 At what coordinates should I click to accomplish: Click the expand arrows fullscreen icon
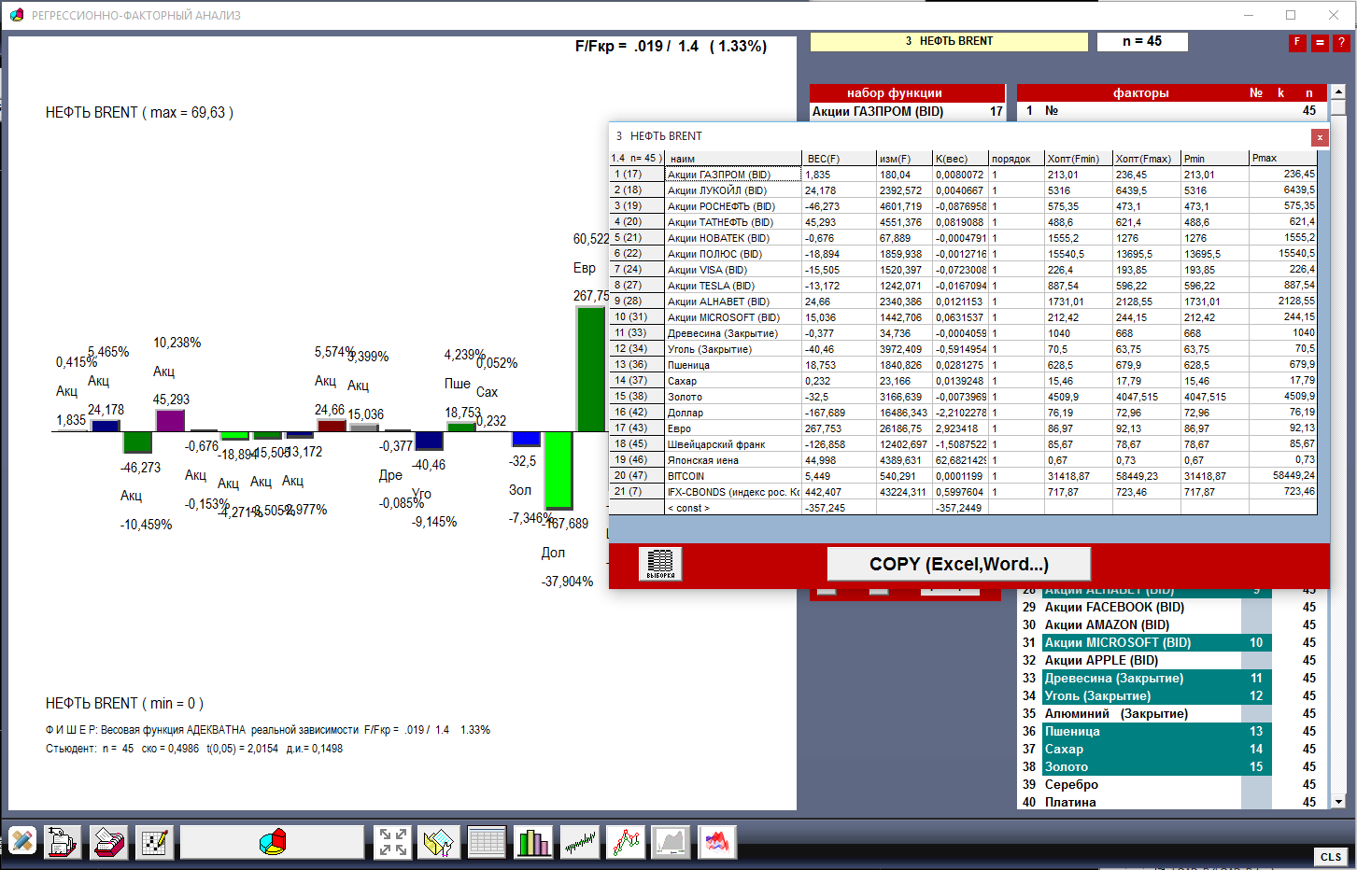(393, 842)
